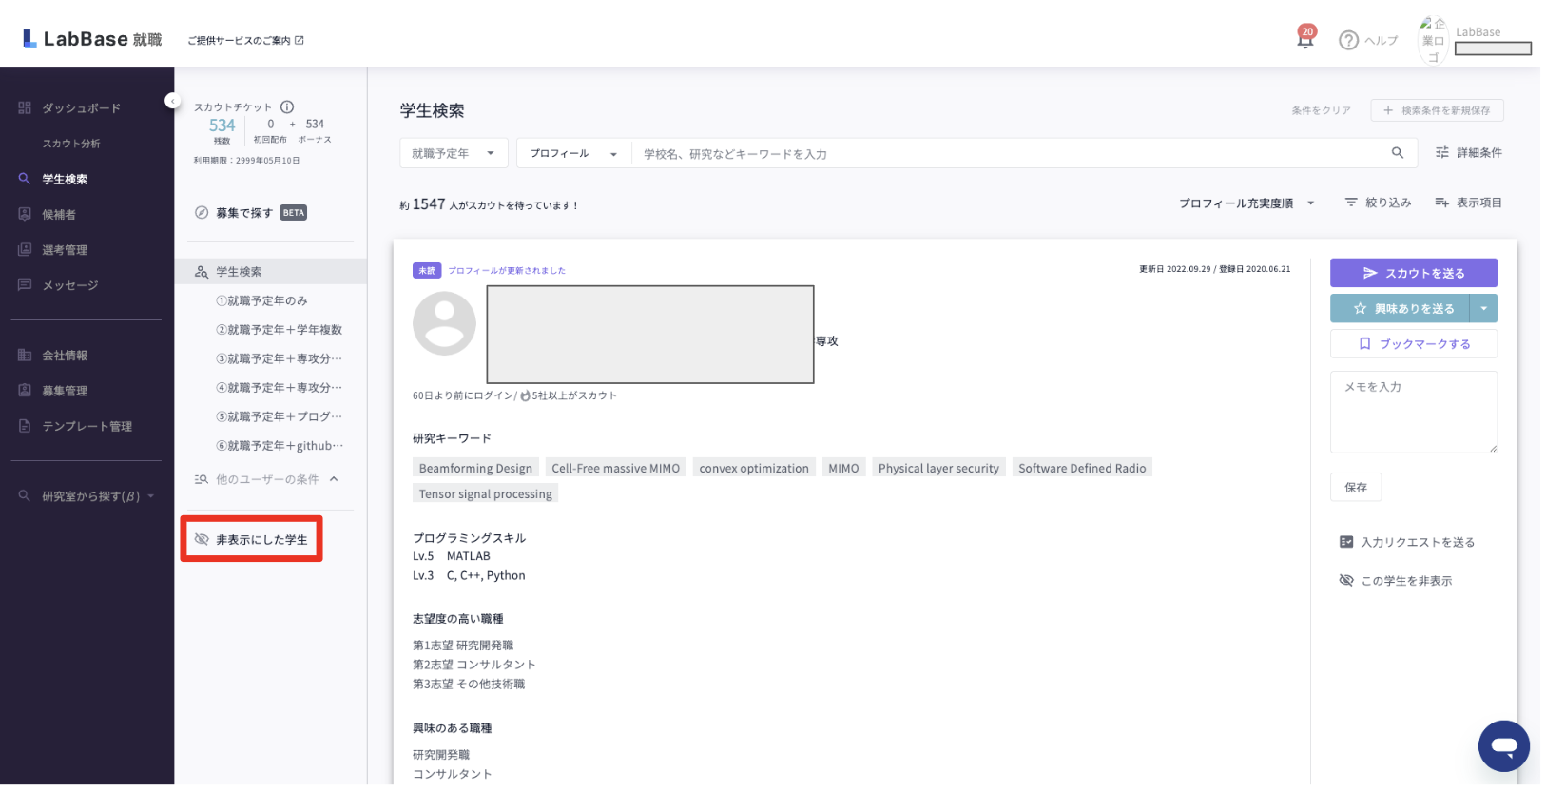Image resolution: width=1546 pixels, height=791 pixels.
Task: Click the convex optimization tag
Action: point(754,468)
